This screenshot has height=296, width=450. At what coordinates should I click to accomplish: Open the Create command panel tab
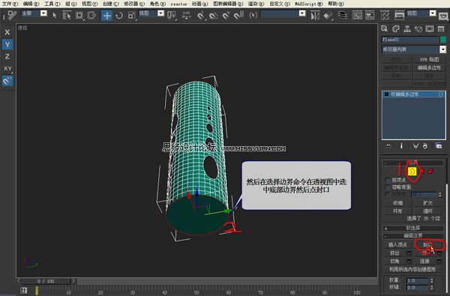(x=384, y=28)
